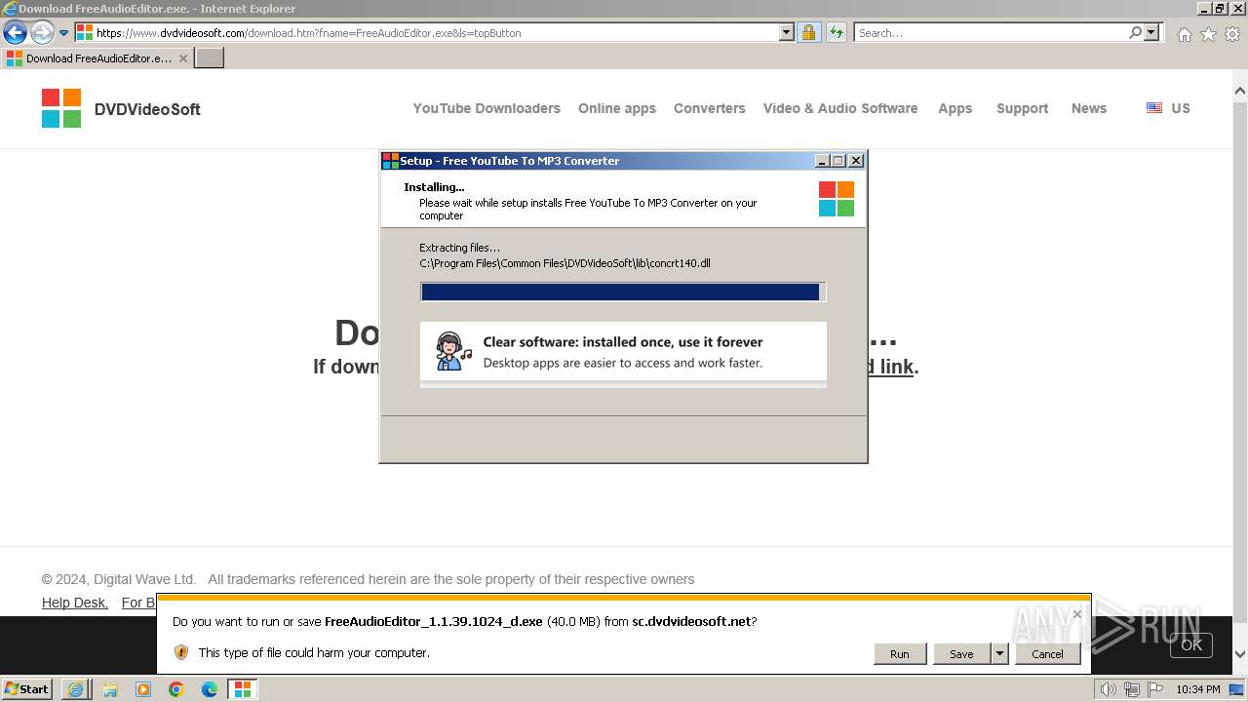
Task: Click the search magnifier icon
Action: [1135, 32]
